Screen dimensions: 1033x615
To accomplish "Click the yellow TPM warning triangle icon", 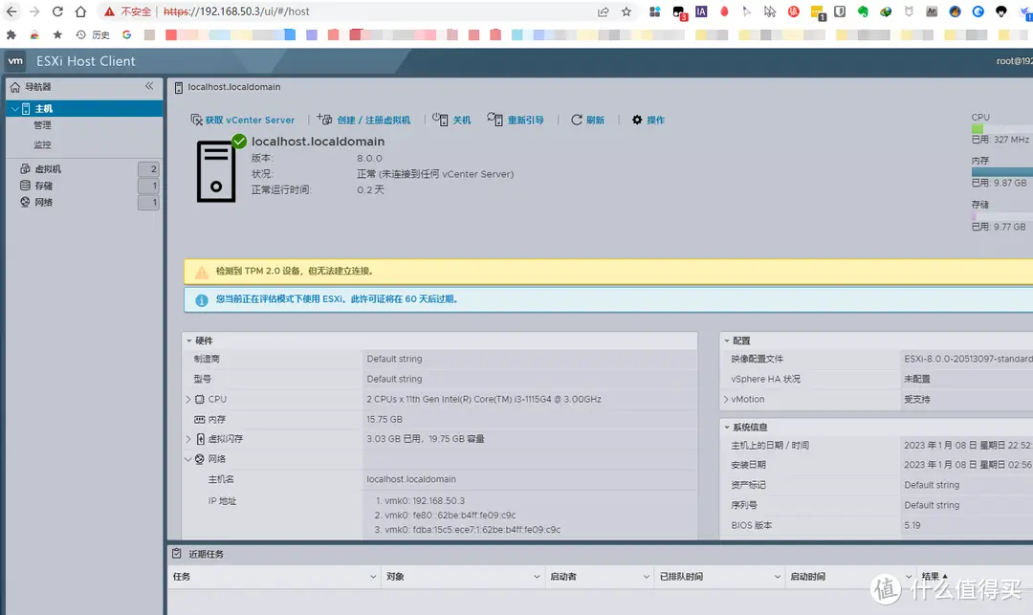I will pyautogui.click(x=202, y=272).
